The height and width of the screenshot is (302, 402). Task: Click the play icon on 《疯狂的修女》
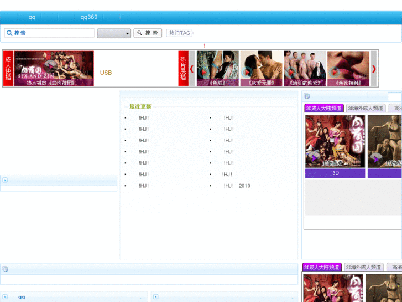[x=291, y=73]
